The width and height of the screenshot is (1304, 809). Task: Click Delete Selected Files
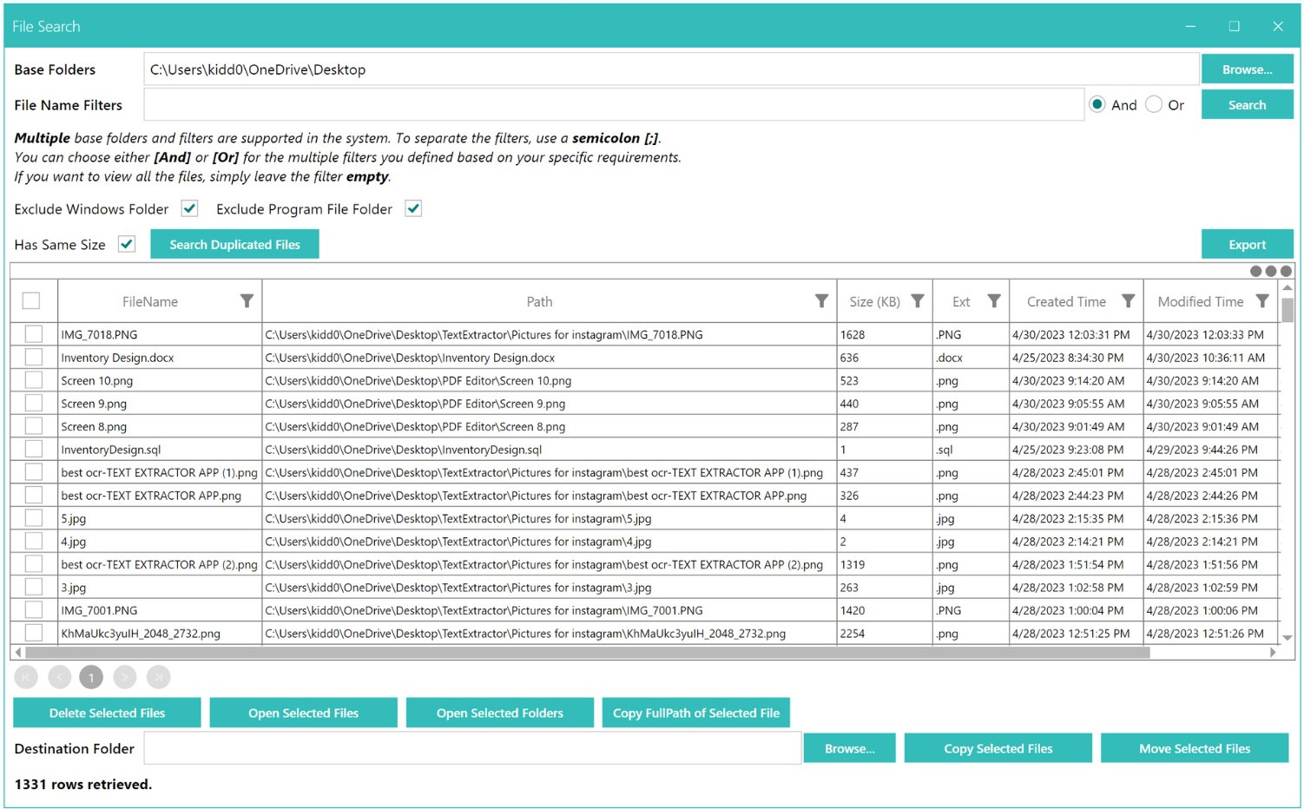tap(107, 713)
